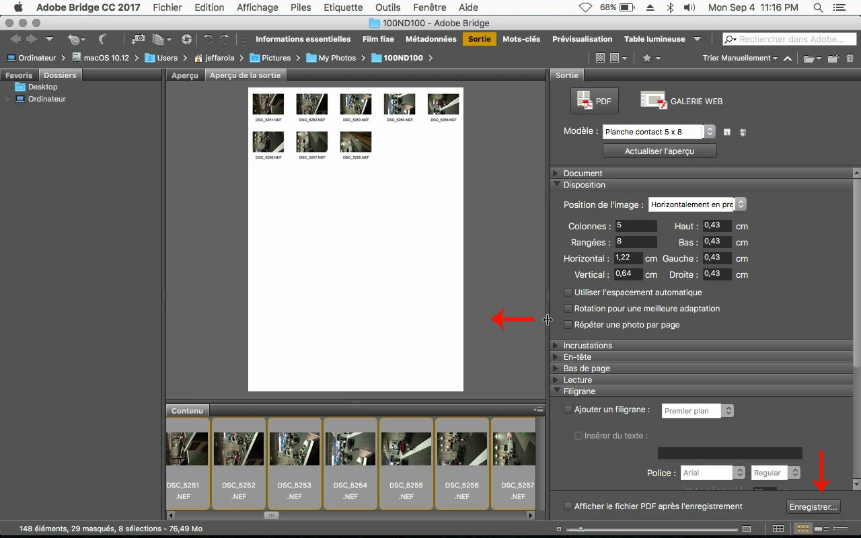861x538 pixels.
Task: Open the Etiquette menu
Action: (x=343, y=7)
